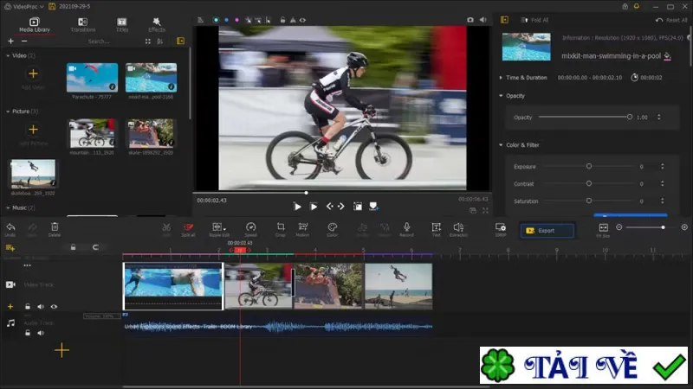Click the duration clock icon

click(x=634, y=78)
